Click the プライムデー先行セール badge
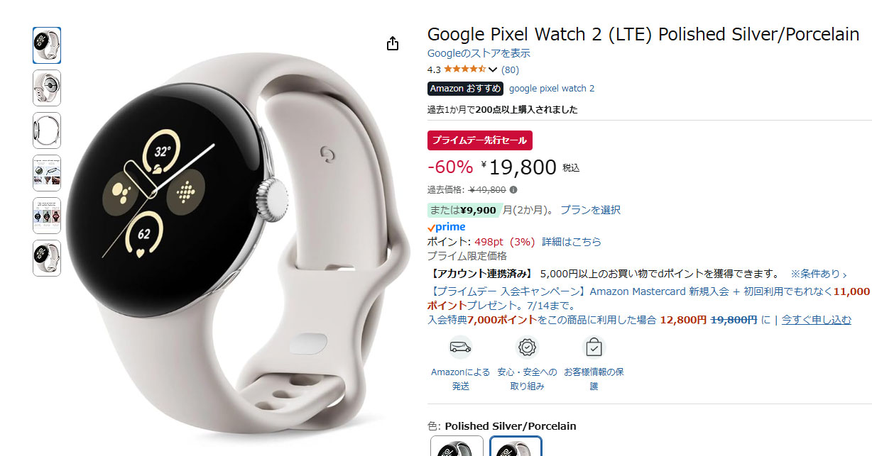Viewport: 872px width, 456px height. click(x=480, y=140)
